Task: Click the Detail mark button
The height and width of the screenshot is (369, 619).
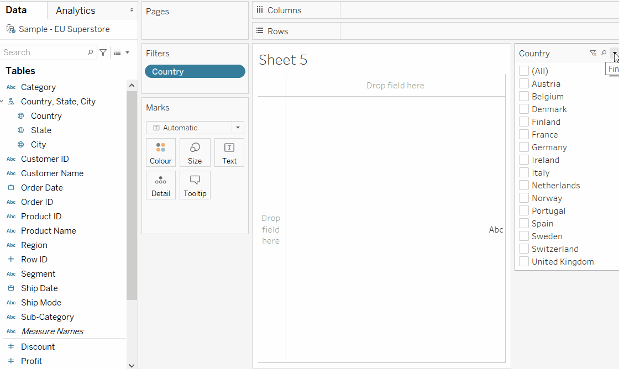Action: point(161,185)
